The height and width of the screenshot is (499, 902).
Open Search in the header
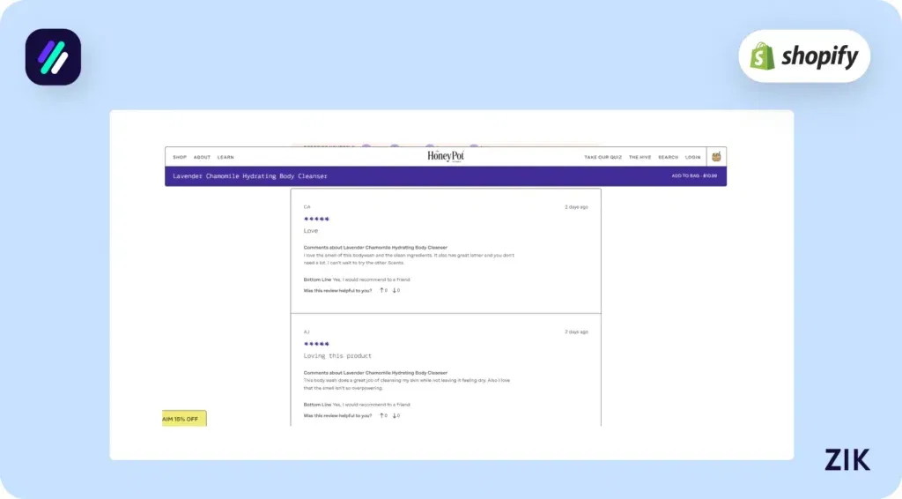668,157
